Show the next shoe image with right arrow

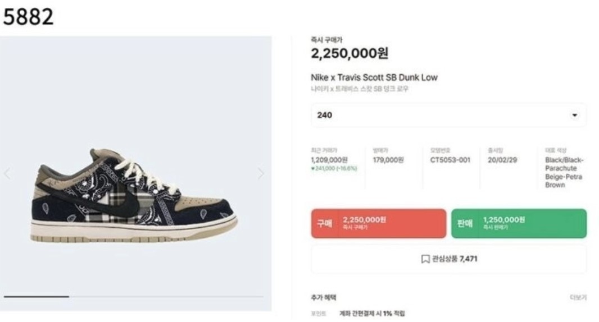tap(261, 173)
